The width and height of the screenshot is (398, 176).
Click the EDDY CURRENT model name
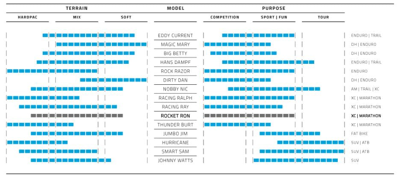[175, 36]
